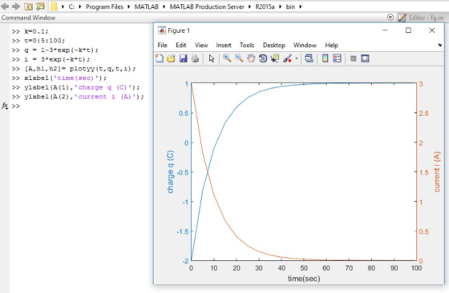Click the ylabel(A(1),'charge q (C)') command line

coord(82,87)
